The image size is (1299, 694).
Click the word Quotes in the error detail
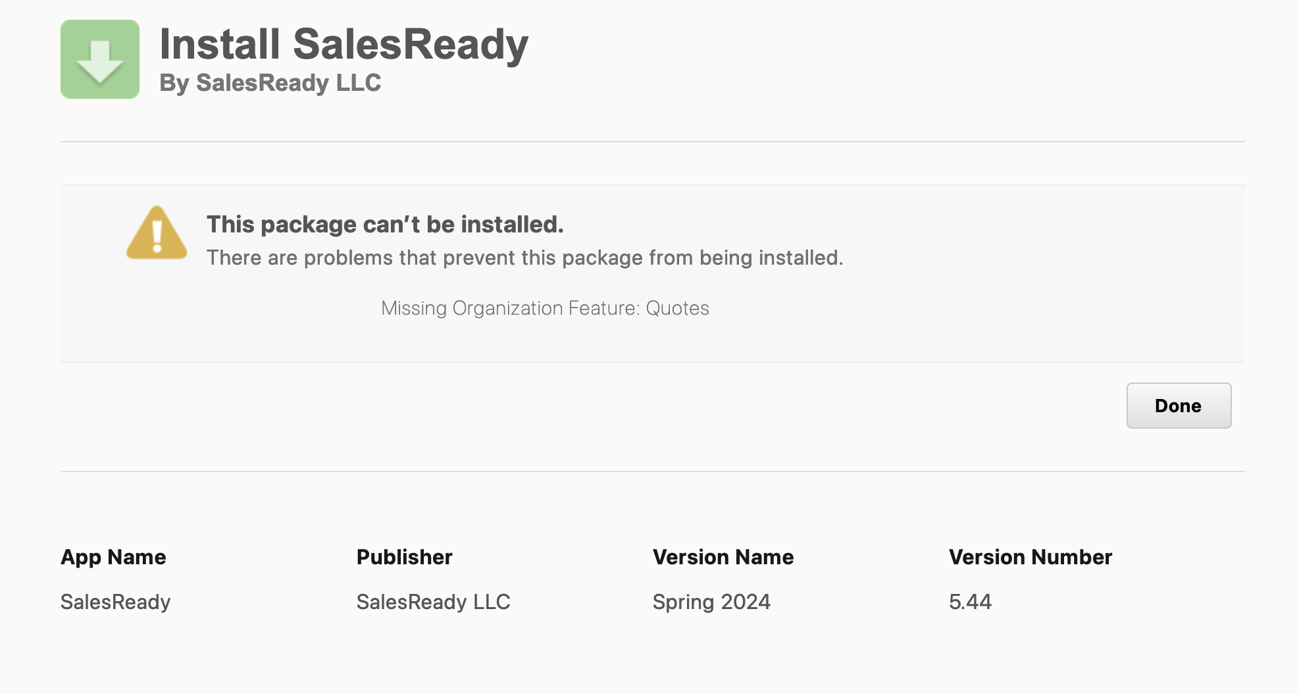tap(677, 308)
